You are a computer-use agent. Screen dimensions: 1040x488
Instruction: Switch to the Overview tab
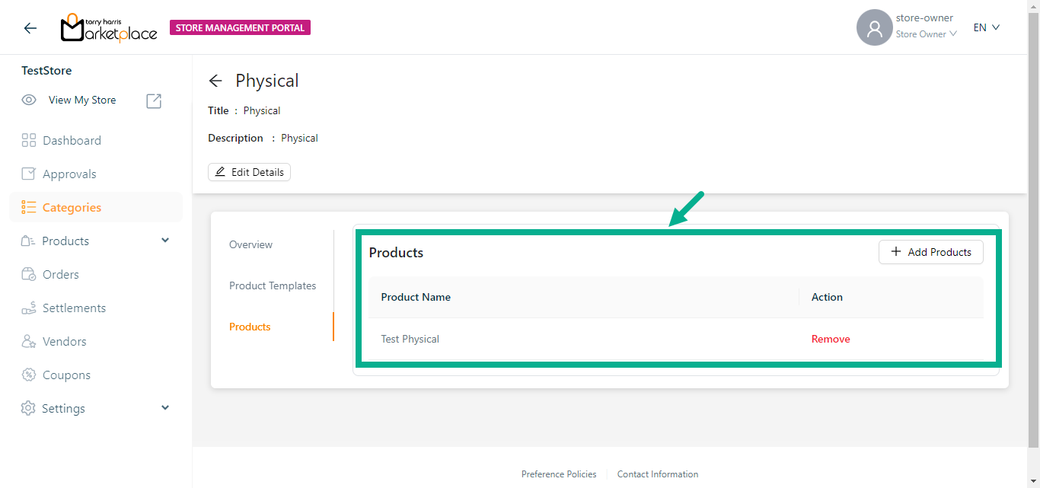pos(250,244)
